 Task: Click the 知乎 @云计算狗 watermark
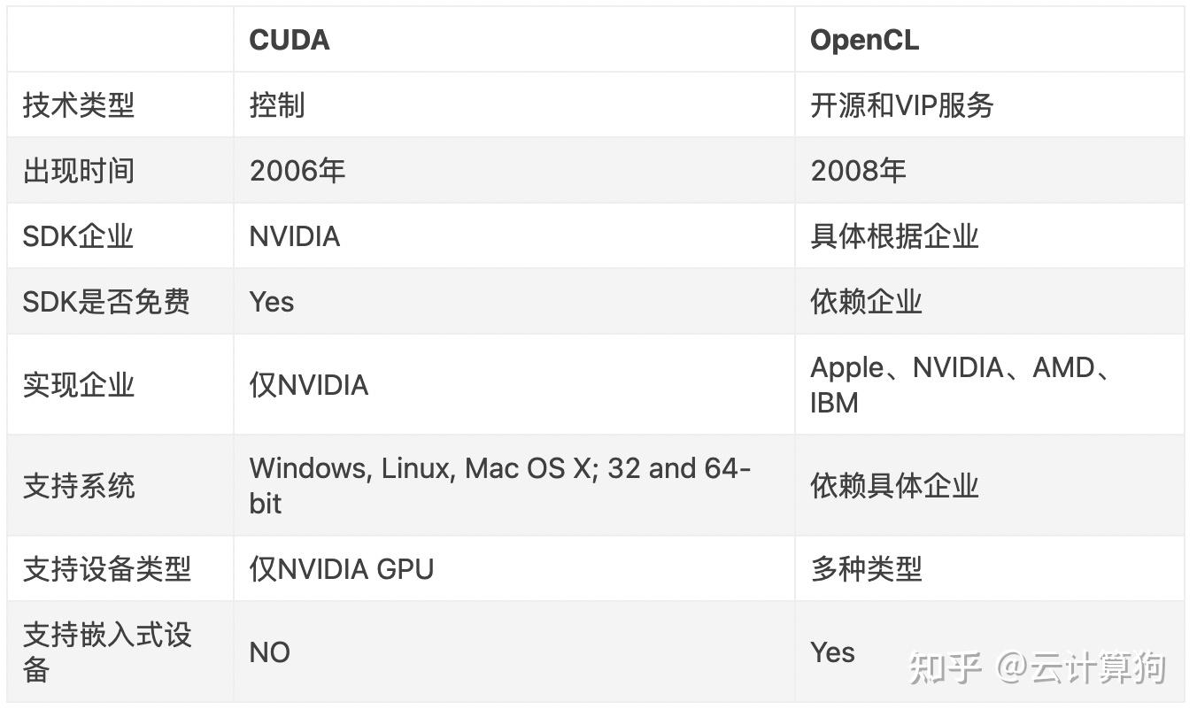point(1037,667)
